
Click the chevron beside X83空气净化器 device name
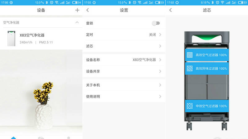tap(160, 60)
